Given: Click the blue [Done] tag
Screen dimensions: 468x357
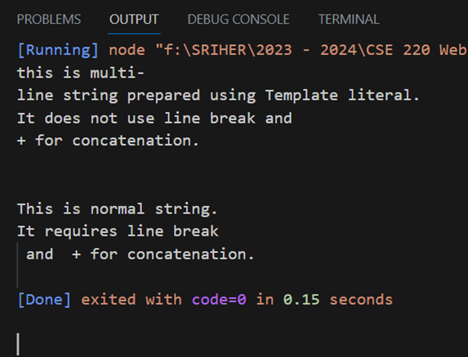Looking at the screenshot, I should pos(44,300).
